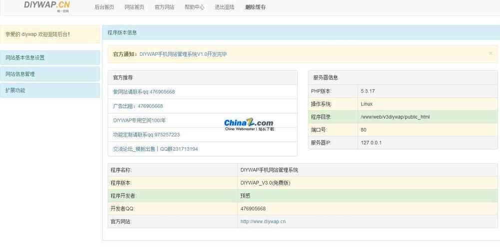Viewport: 500px width, 249px height.
Task: Click the 亲爱的 diywap 欢迎登陆后台 welcome message
Action: [50, 34]
